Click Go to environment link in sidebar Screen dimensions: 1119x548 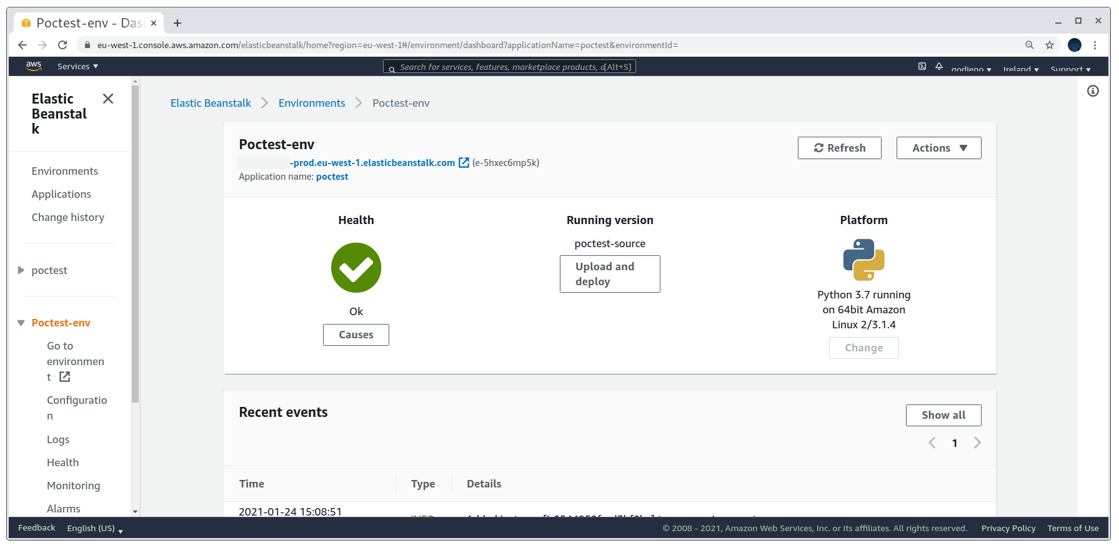(75, 361)
